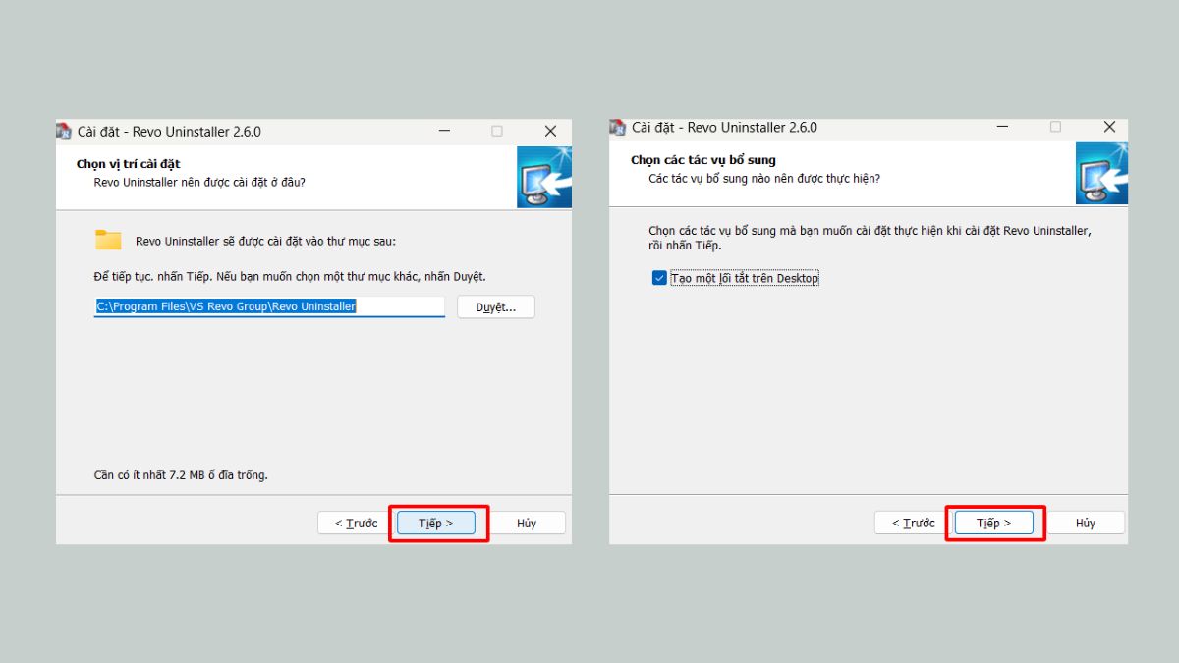Click the yellow folder icon

pyautogui.click(x=108, y=240)
